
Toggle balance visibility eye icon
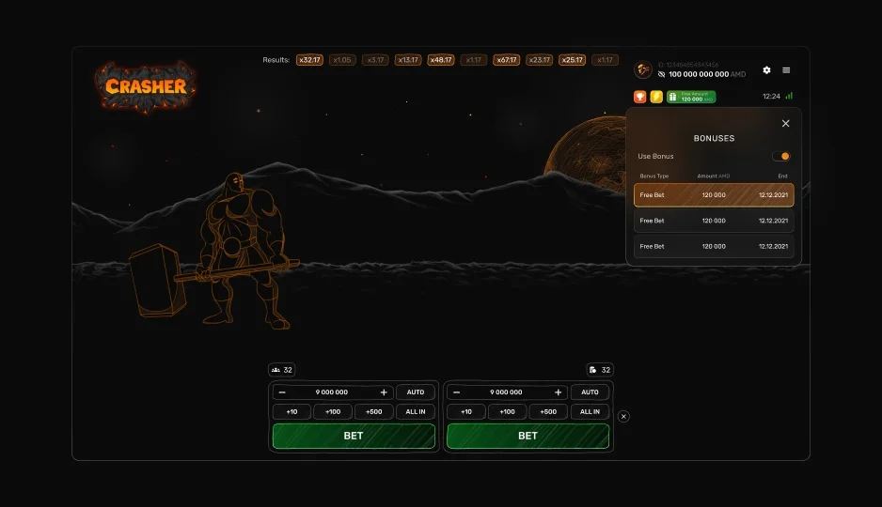[661, 74]
